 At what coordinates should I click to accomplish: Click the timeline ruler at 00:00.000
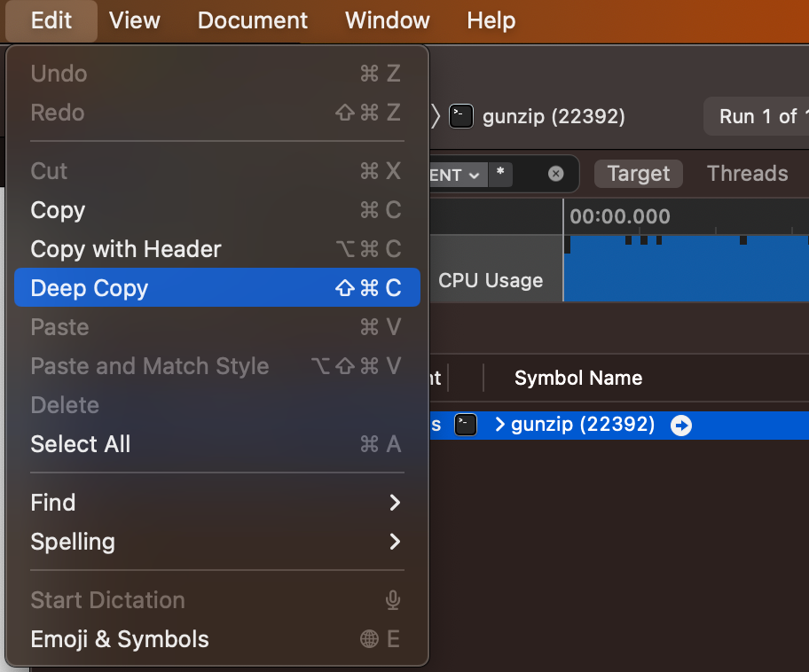coord(621,215)
